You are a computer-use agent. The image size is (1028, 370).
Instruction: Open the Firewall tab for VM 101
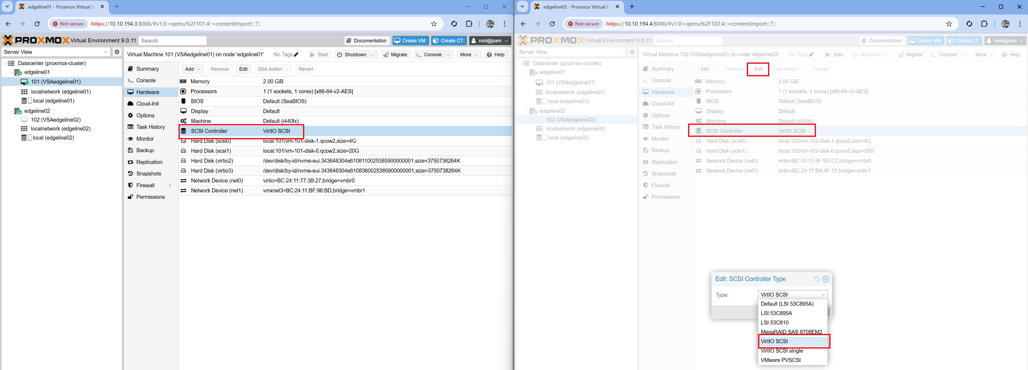(145, 186)
